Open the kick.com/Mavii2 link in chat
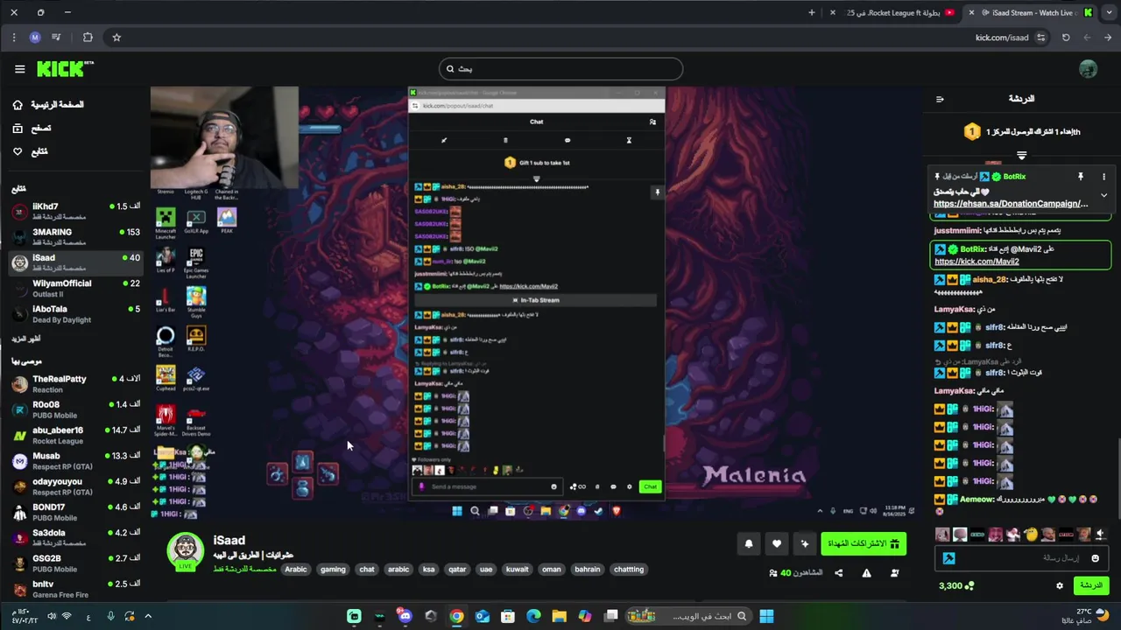The width and height of the screenshot is (1121, 630). pyautogui.click(x=976, y=262)
